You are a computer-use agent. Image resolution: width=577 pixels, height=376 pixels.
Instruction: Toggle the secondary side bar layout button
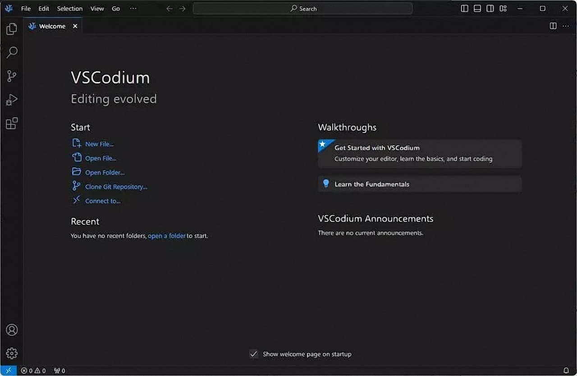coord(490,9)
